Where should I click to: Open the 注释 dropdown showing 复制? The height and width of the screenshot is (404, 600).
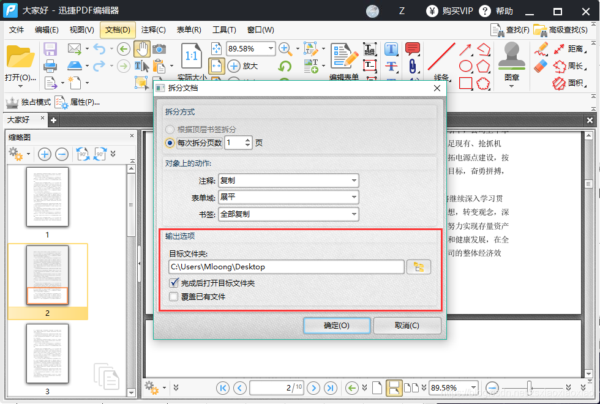pos(288,180)
